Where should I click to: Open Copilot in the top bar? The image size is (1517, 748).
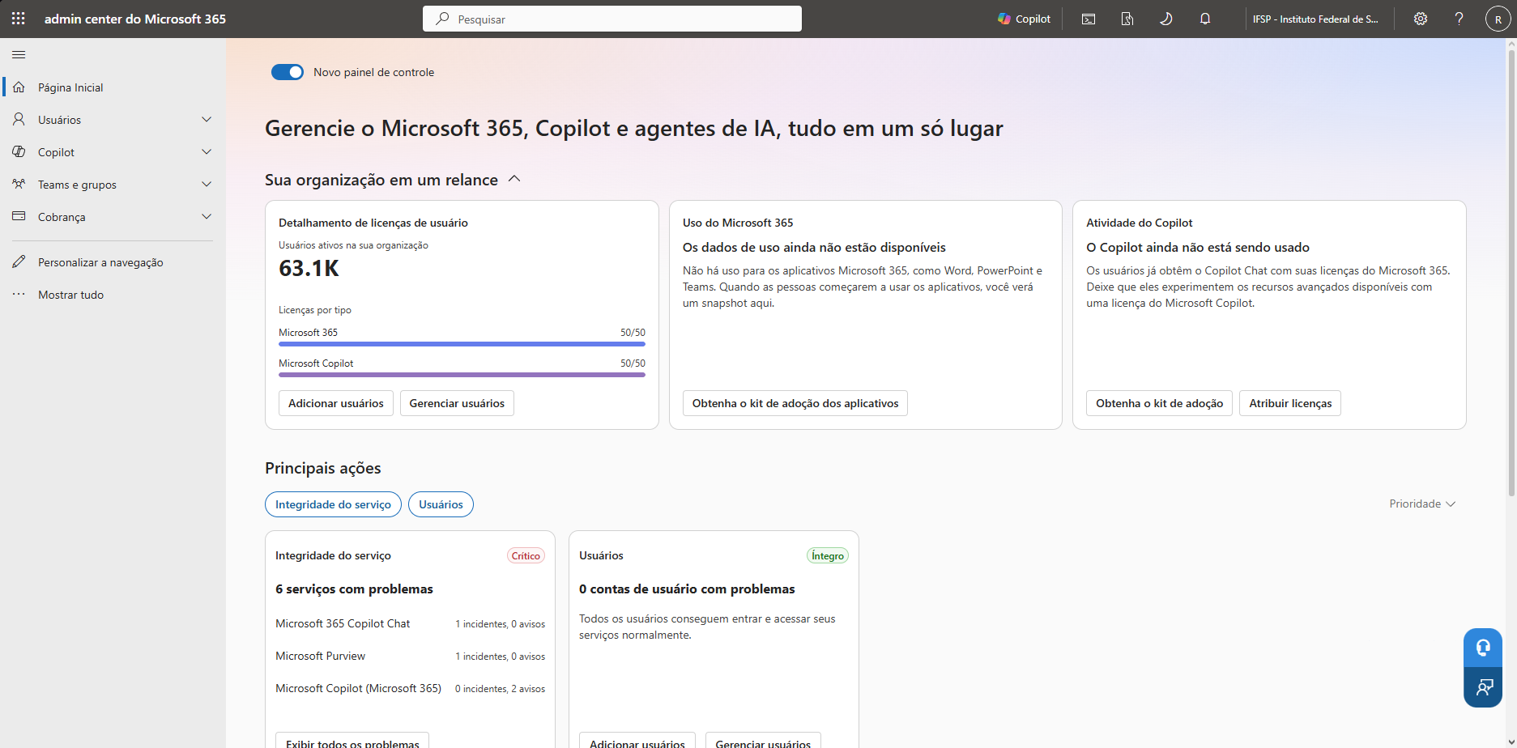[1024, 19]
